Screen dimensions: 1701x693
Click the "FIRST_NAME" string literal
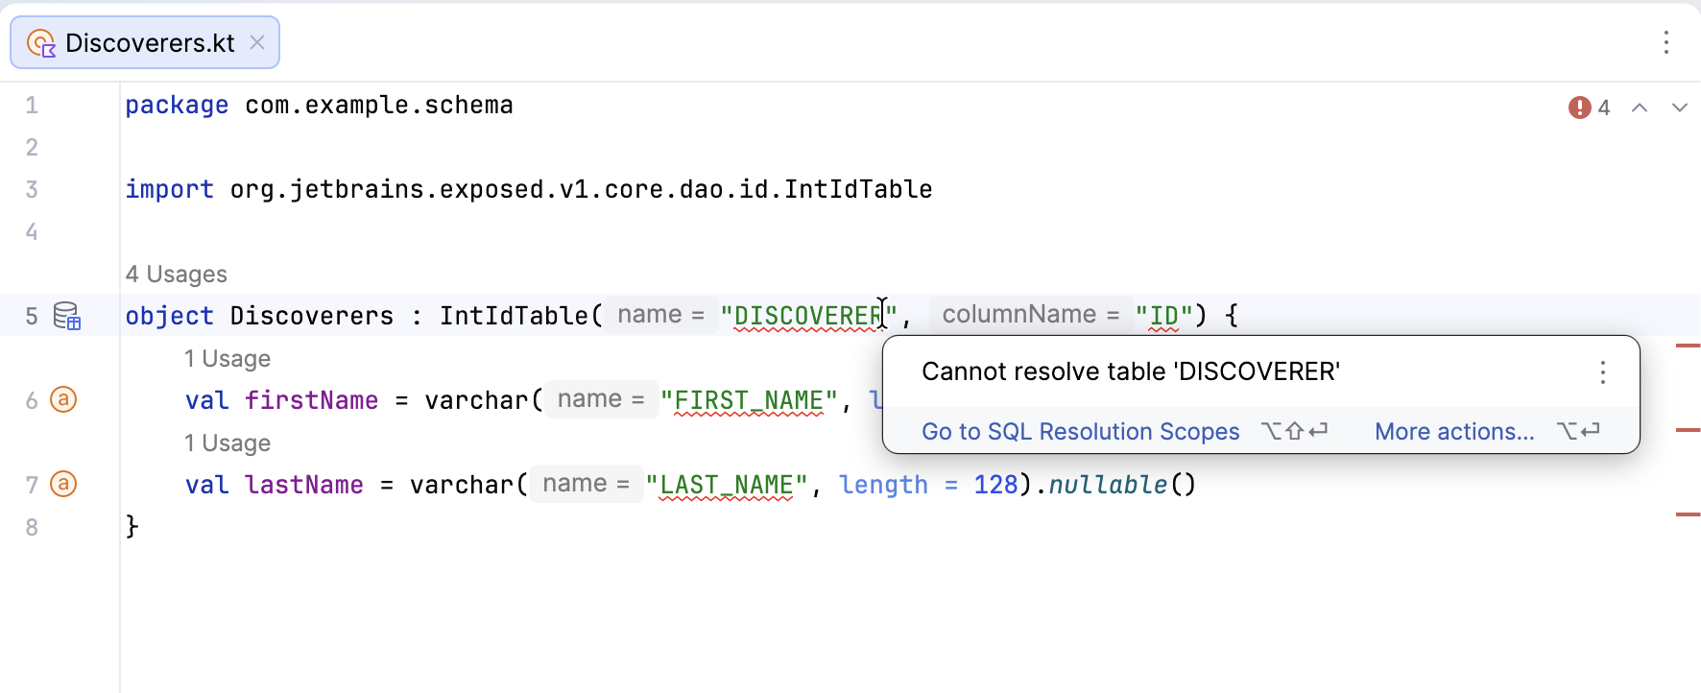click(x=749, y=400)
